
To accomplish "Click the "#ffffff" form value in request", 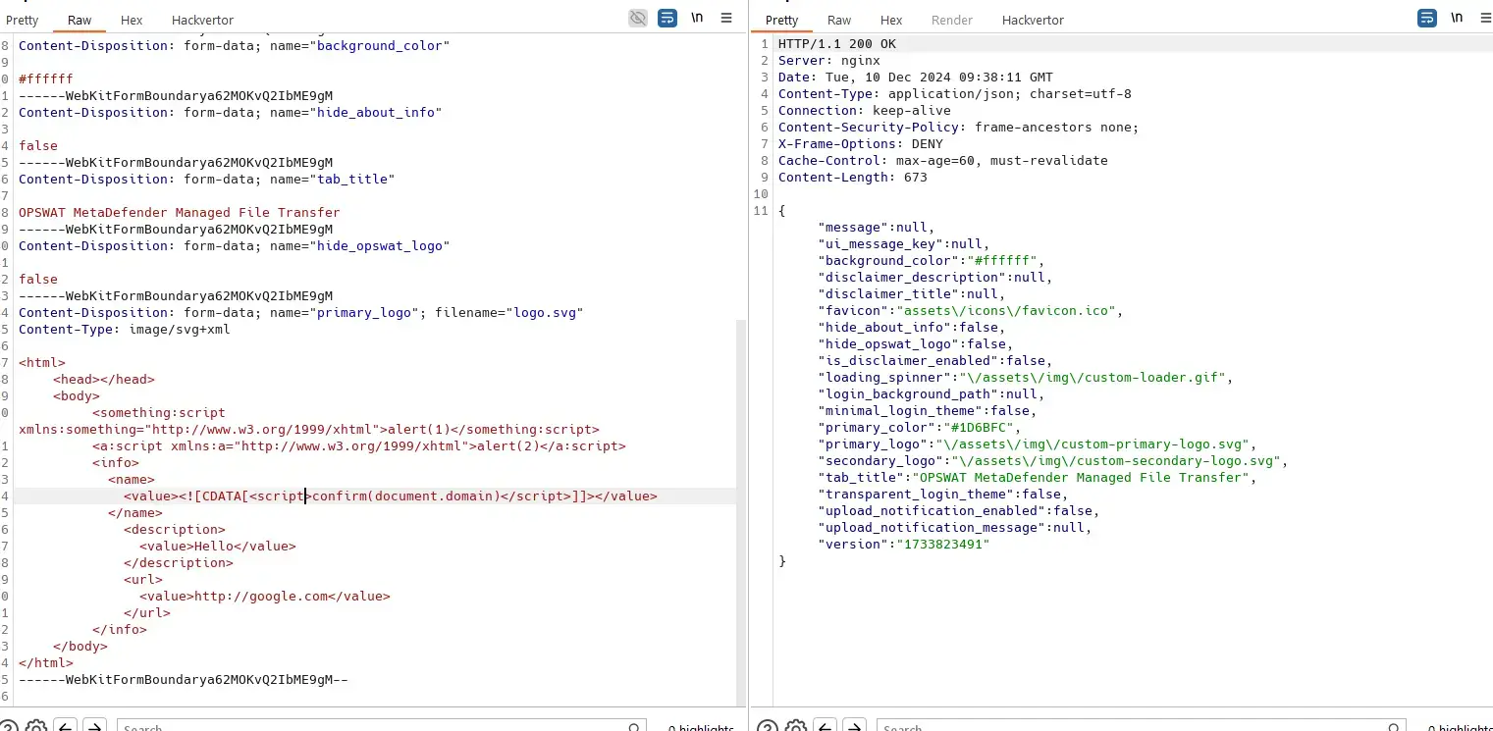I will [46, 78].
